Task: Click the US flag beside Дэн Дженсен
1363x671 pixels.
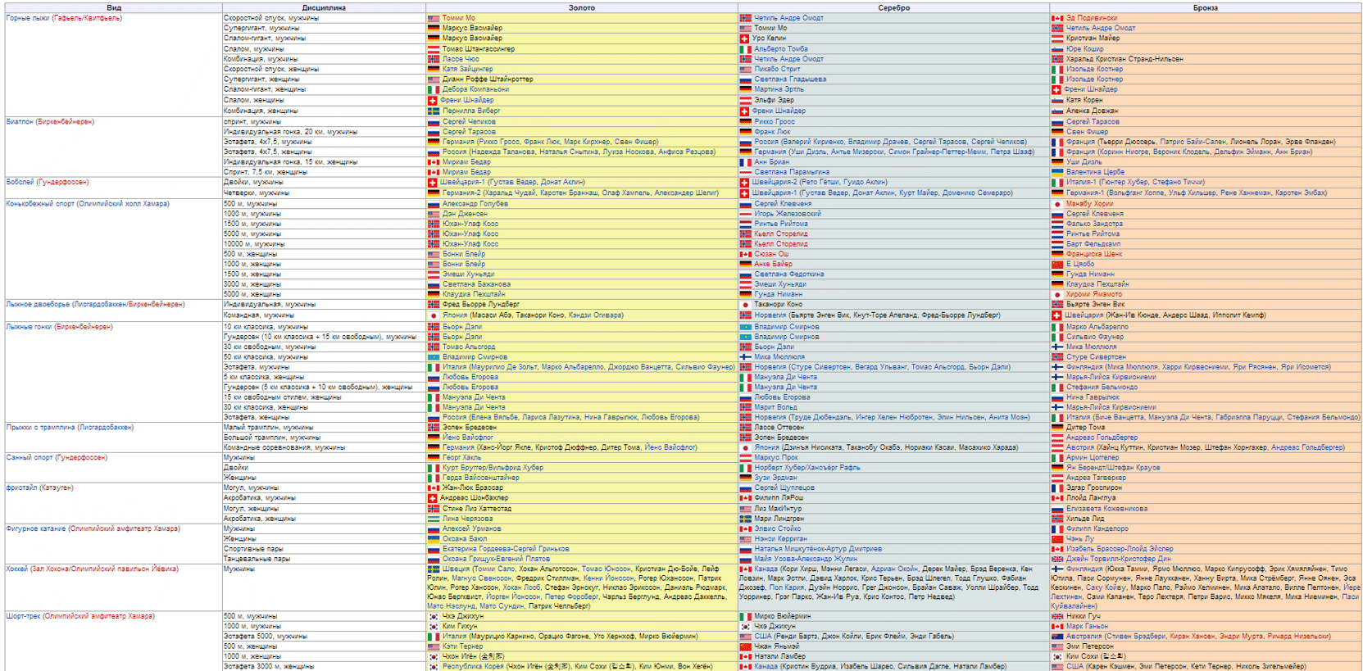Action: click(434, 214)
